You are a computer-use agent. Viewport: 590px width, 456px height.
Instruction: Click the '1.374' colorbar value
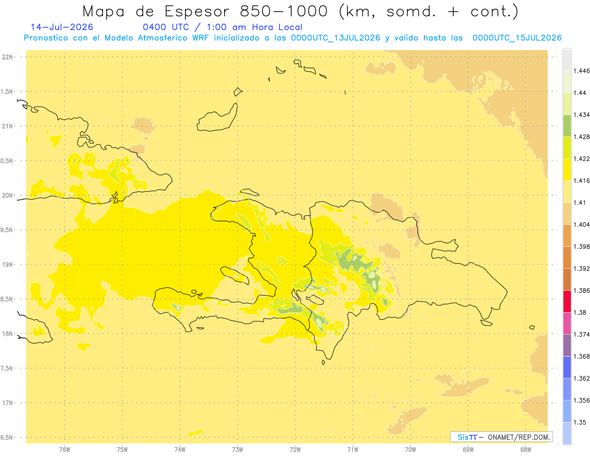click(581, 334)
